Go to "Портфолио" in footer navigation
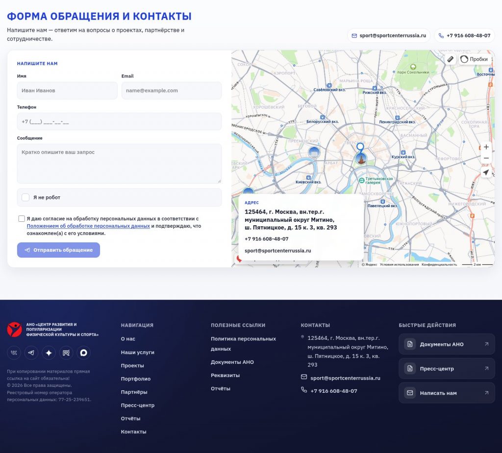Screen dimensions: 502x453 pyautogui.click(x=136, y=379)
